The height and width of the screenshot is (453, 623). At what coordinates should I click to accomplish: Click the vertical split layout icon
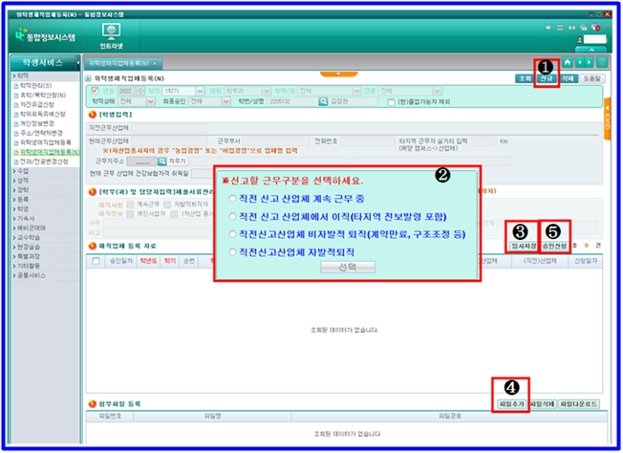(571, 28)
